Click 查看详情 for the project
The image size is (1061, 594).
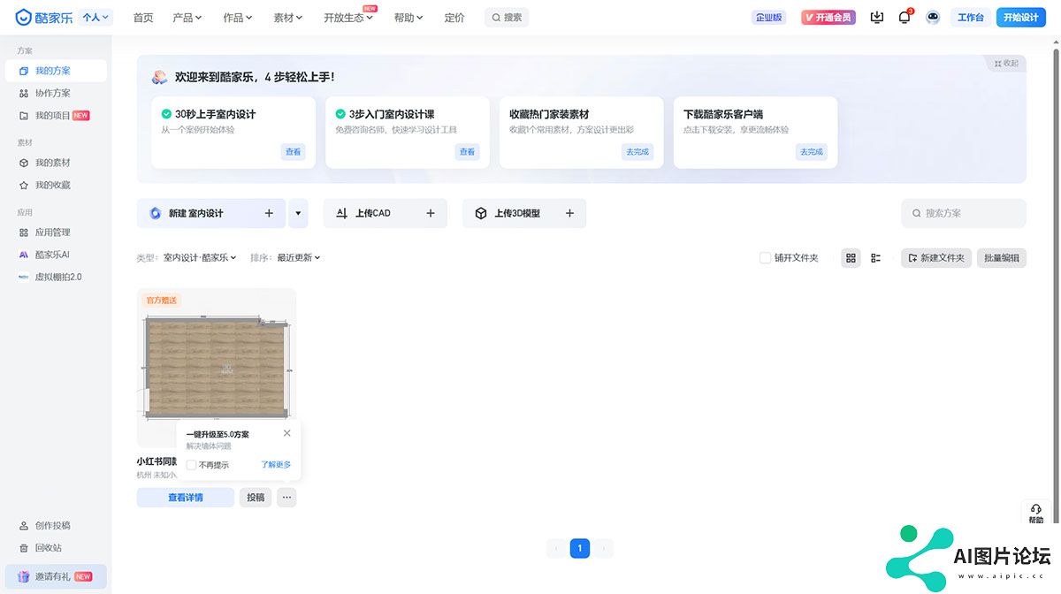[186, 498]
